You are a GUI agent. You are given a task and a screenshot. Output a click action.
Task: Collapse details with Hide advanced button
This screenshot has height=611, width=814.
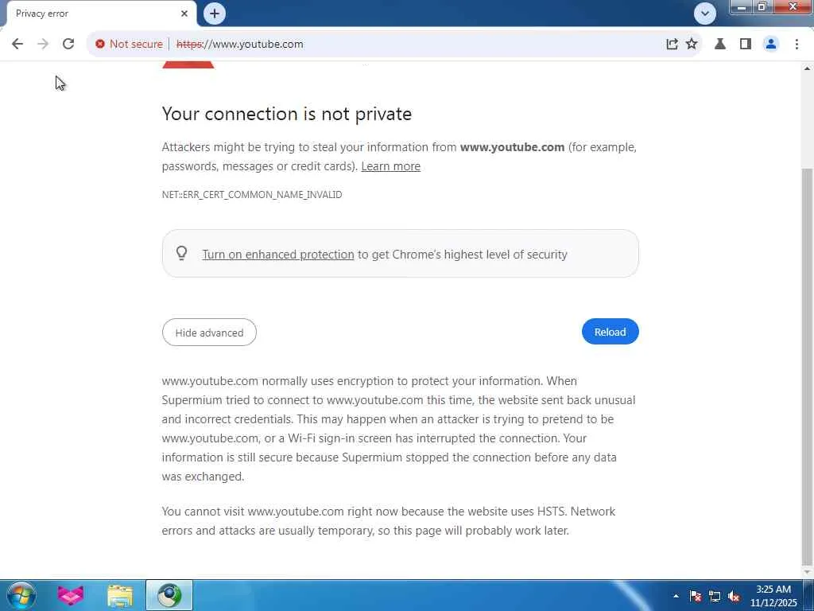click(209, 333)
